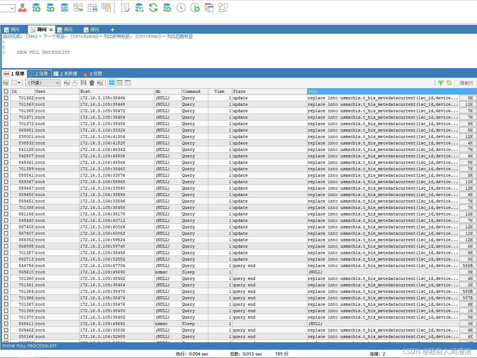Click the import database icon with down arrow

point(36,7)
